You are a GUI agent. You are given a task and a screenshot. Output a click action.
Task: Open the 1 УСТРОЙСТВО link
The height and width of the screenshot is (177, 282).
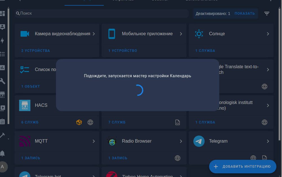(x=123, y=51)
